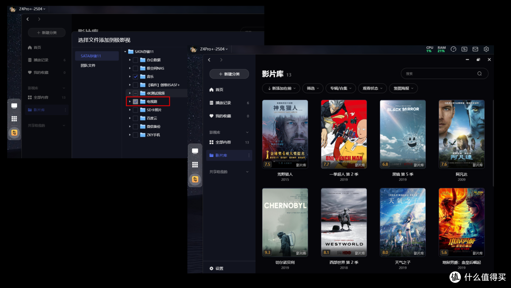Open the speedometer monitor icon in top bar

(x=453, y=49)
